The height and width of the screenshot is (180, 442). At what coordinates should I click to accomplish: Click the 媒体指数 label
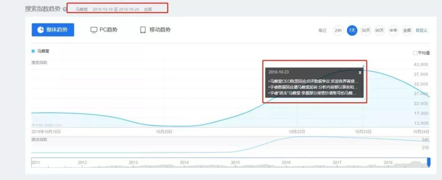(x=39, y=139)
